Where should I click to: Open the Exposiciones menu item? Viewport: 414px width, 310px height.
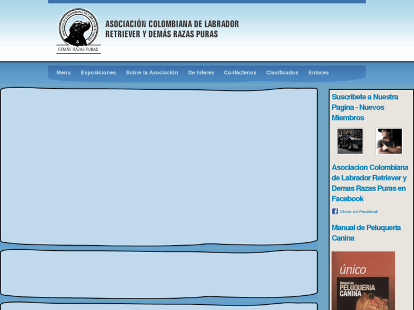(x=98, y=73)
